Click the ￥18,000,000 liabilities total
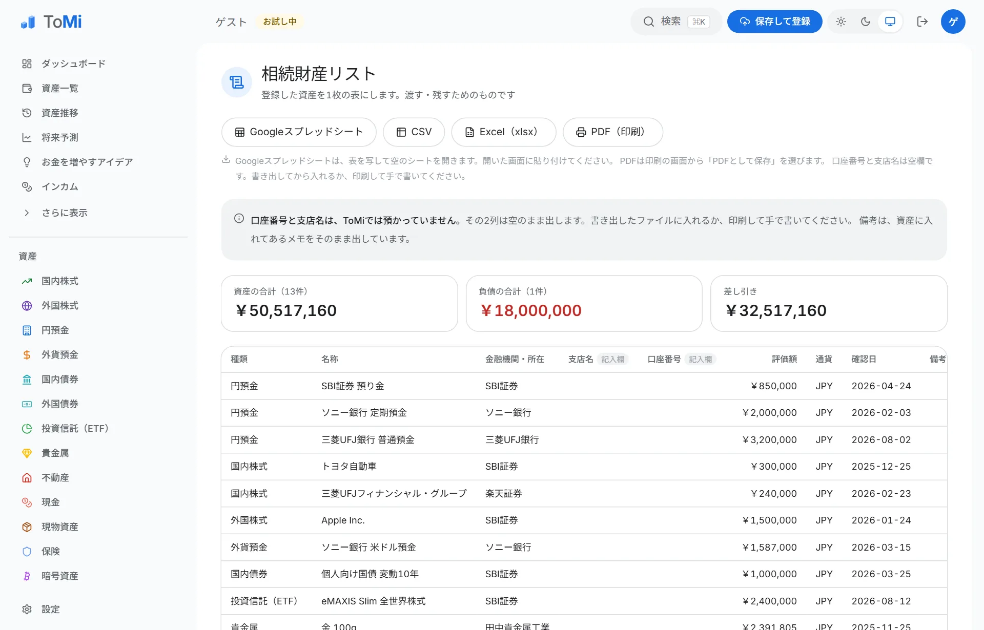This screenshot has width=984, height=630. point(531,310)
